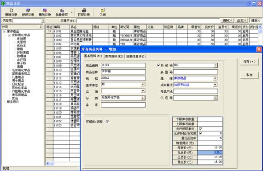Open the 分类 panel header dropdown arrow
263x171 pixels.
coord(41,27)
